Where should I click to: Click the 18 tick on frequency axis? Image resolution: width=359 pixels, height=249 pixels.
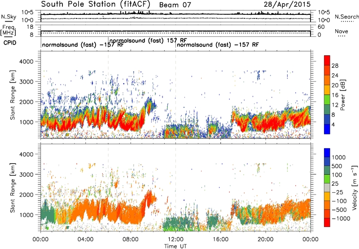(30, 27)
